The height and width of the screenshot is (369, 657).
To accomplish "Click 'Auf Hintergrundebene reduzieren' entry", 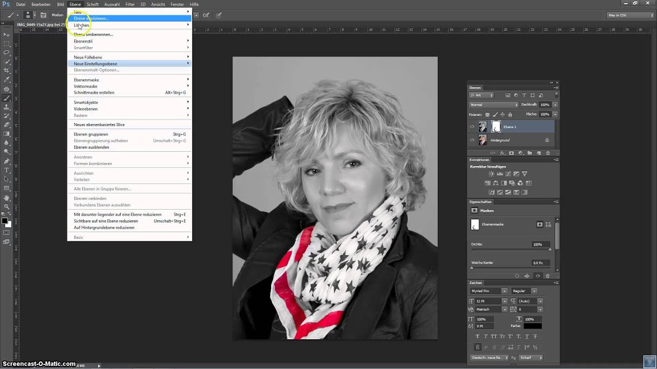I will pos(104,228).
